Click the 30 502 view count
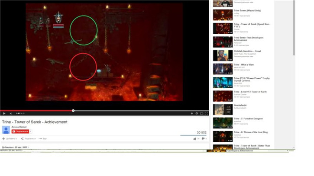Viewport: 314px width, 176px height. point(201,132)
